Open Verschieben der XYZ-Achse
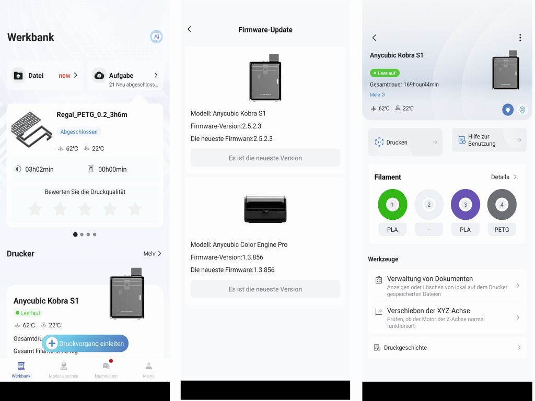 click(x=447, y=318)
